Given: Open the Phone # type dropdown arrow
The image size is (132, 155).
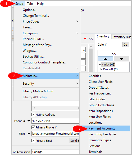Looking at the screenshot, I should point(29,121).
